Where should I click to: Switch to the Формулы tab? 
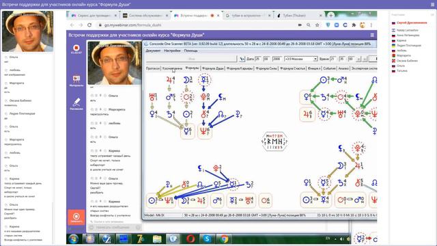(x=192, y=68)
